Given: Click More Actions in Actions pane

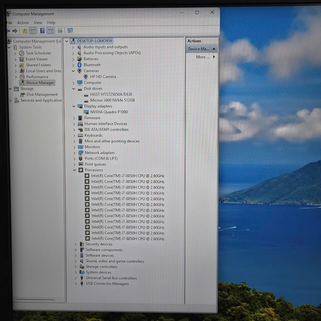Looking at the screenshot, I should tap(203, 57).
